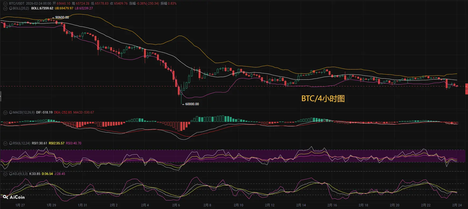
Task: Collapse the BOLL indicator with its chevron
Action: tap(5, 8)
